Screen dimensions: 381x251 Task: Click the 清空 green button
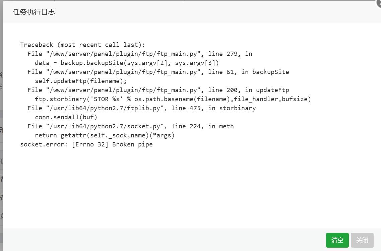pyautogui.click(x=337, y=240)
